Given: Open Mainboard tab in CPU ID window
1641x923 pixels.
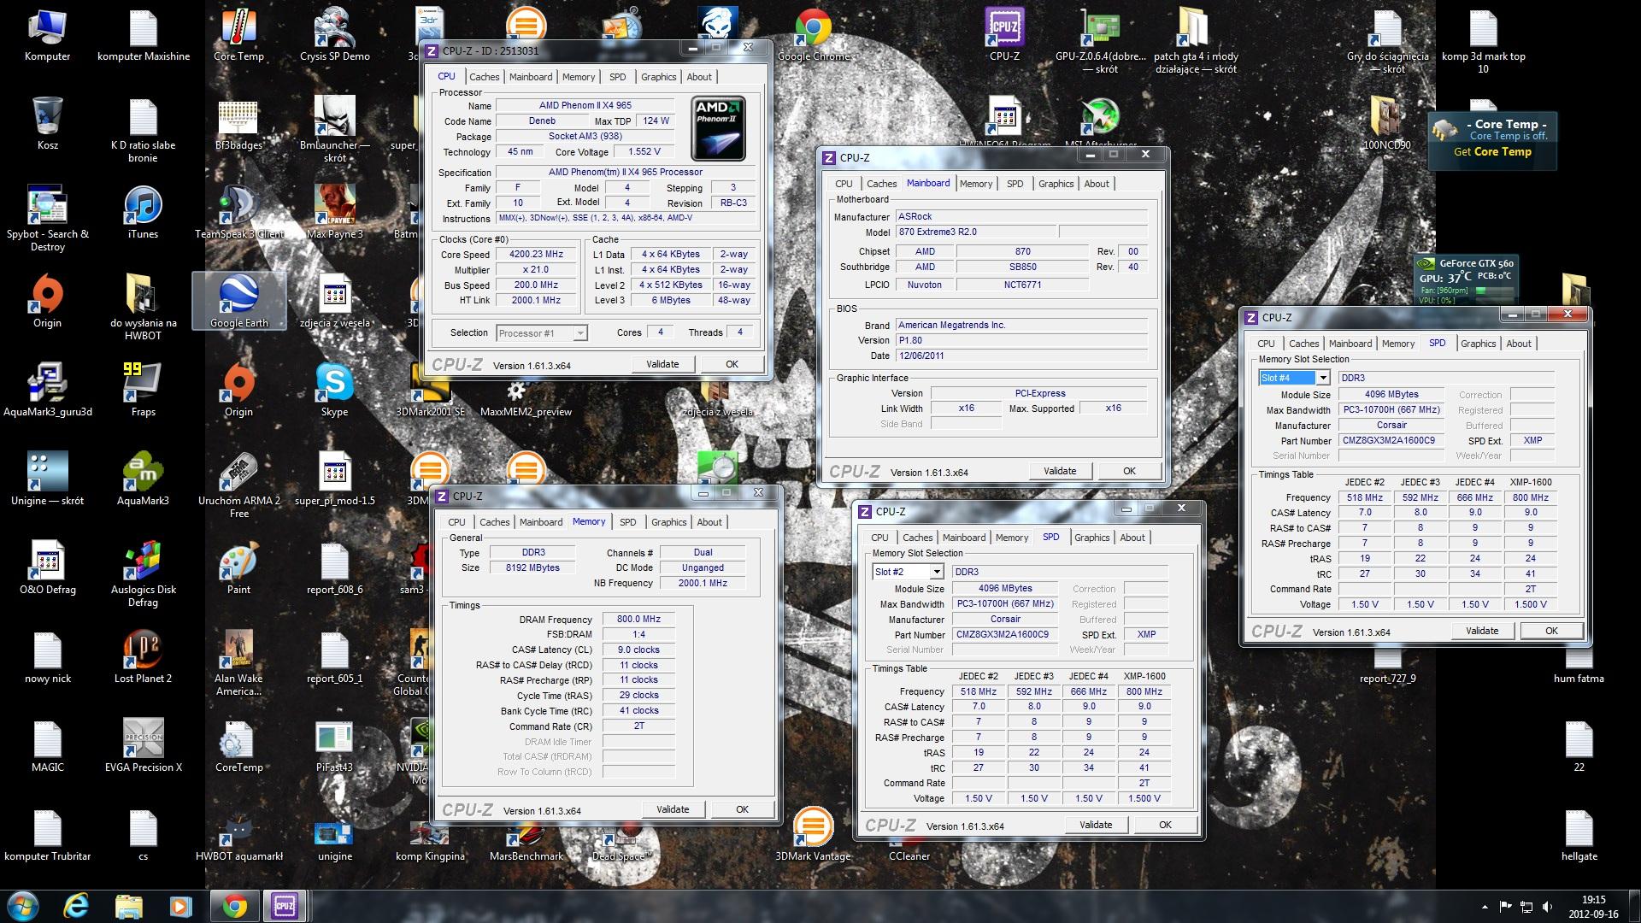Looking at the screenshot, I should coord(531,77).
